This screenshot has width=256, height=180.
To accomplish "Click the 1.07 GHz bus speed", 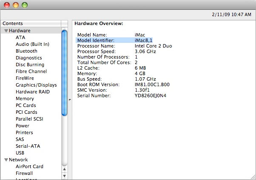I will click(x=145, y=79).
